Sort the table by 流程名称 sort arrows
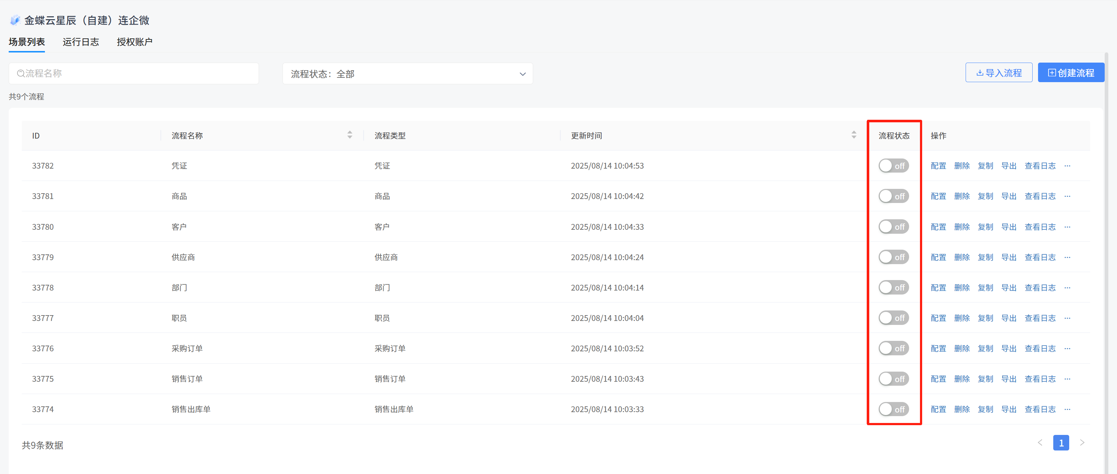 click(x=350, y=135)
